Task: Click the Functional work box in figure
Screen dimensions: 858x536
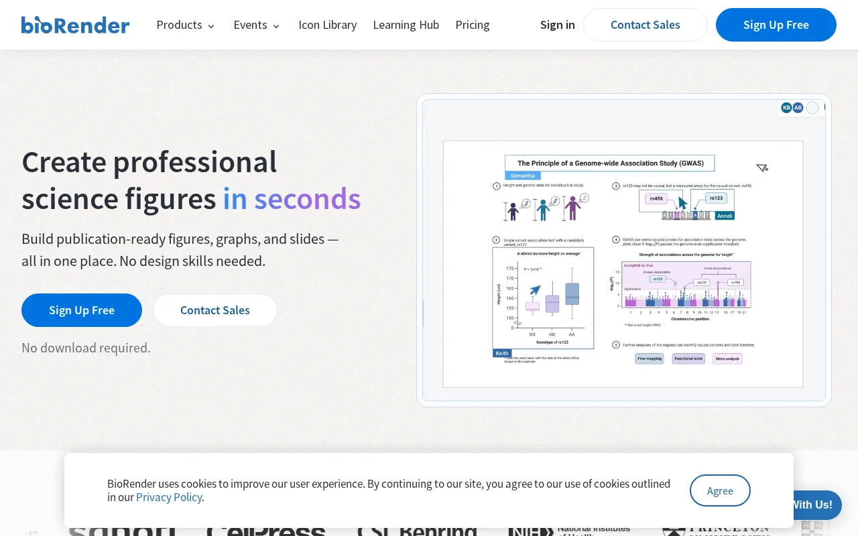Action: click(x=688, y=358)
